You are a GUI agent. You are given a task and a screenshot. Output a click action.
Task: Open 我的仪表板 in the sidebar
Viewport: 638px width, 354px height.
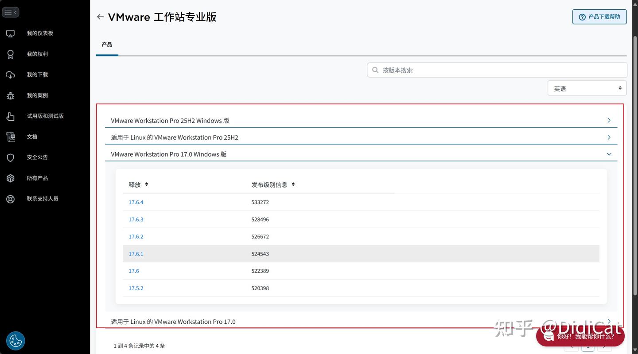tap(40, 33)
